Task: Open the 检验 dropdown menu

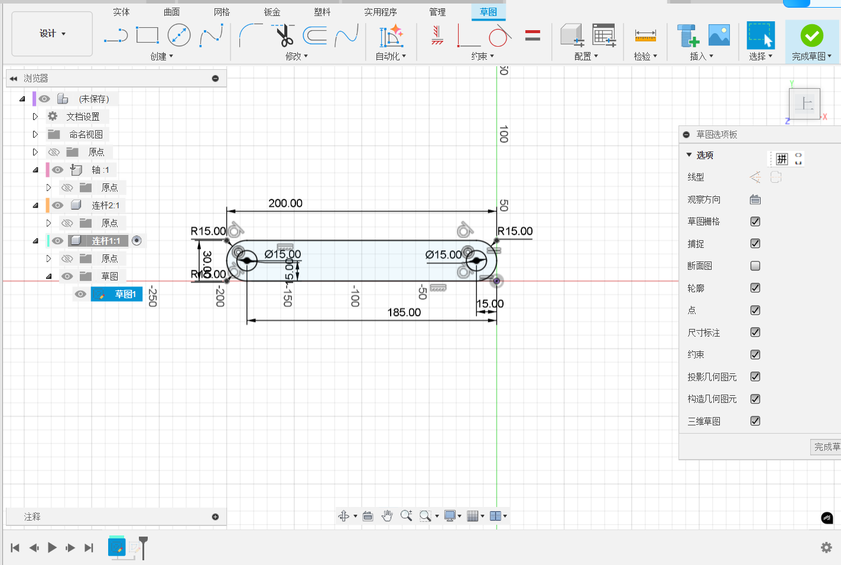Action: [x=645, y=56]
